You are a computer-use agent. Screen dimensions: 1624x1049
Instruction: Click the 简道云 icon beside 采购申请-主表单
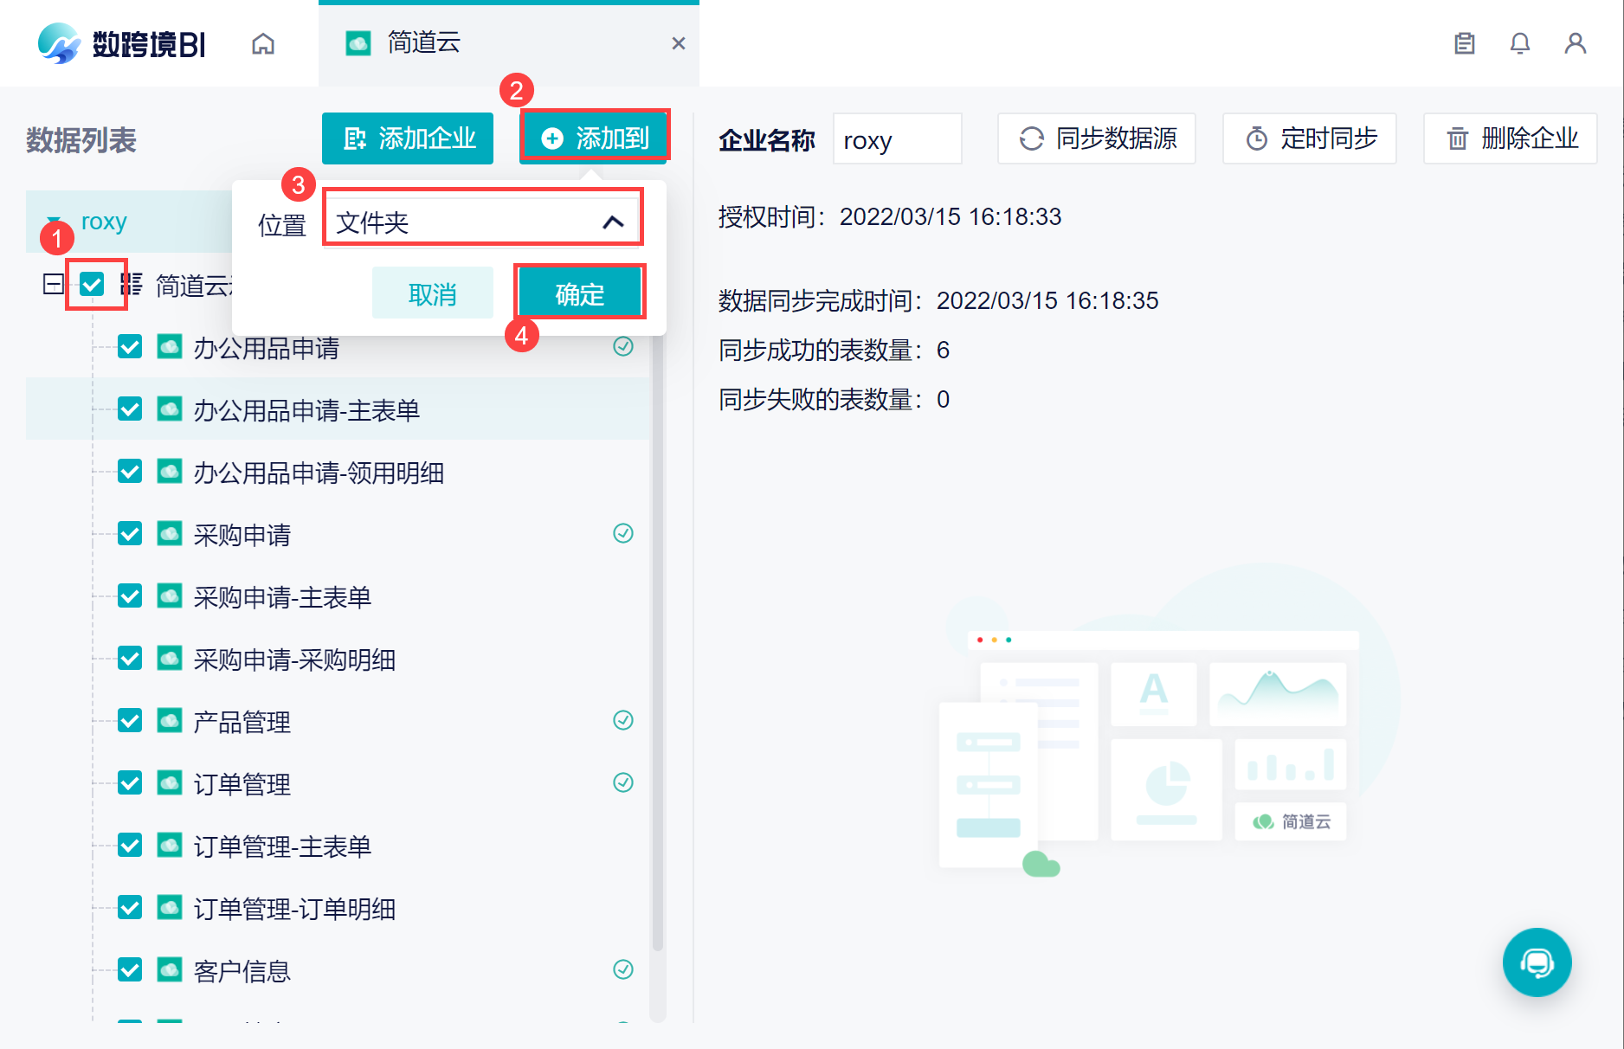pyautogui.click(x=170, y=596)
